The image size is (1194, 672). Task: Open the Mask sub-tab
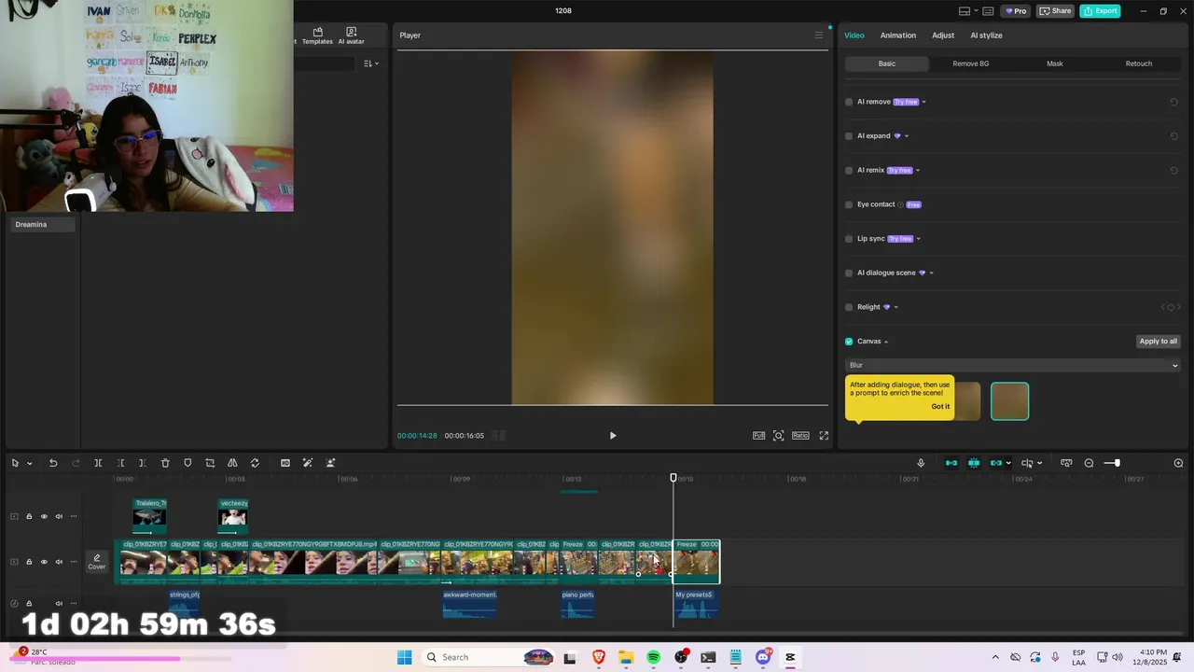(x=1055, y=63)
